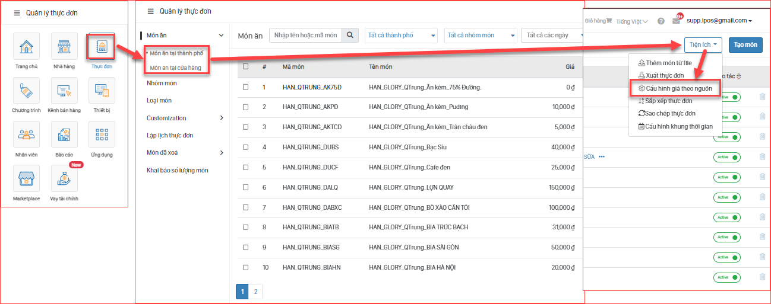Click the dish name search field
This screenshot has height=304, width=771.
[306, 35]
